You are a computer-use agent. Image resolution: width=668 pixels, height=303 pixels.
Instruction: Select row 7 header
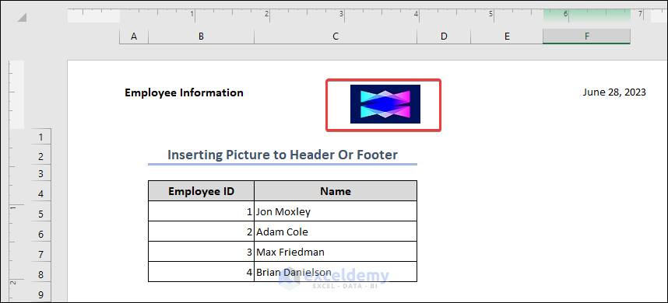tap(41, 255)
